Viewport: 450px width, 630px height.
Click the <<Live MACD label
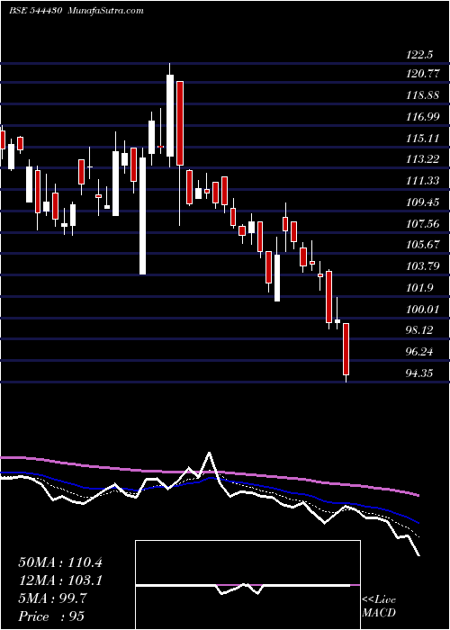coord(379,607)
